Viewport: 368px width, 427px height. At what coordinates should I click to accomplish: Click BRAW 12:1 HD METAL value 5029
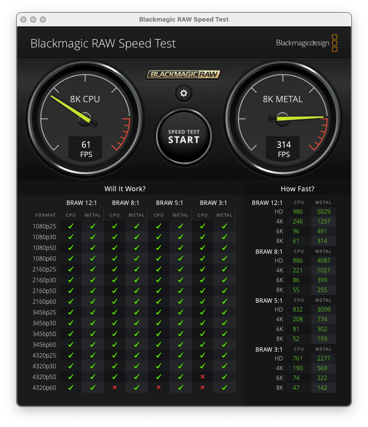click(324, 212)
